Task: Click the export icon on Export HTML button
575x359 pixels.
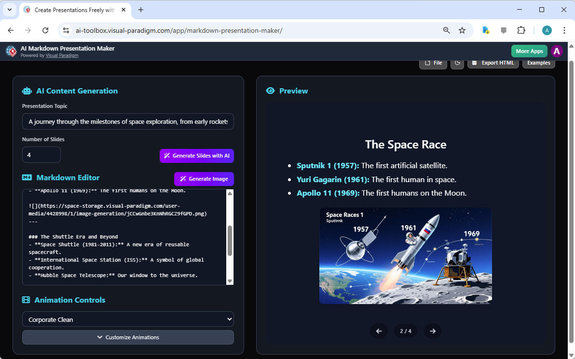Action: [473, 63]
